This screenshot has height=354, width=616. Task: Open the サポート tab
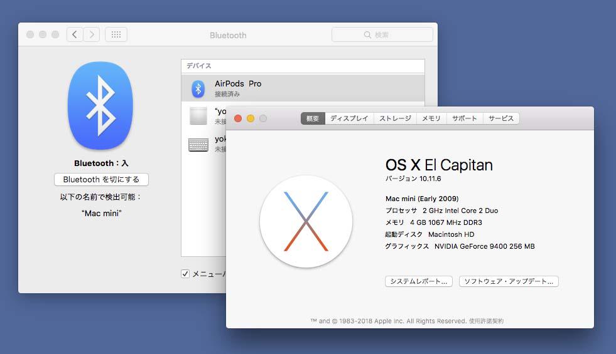(465, 118)
